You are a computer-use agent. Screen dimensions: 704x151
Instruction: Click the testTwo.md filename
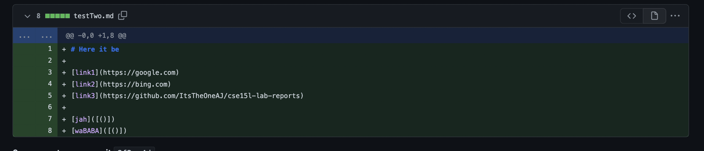point(94,16)
